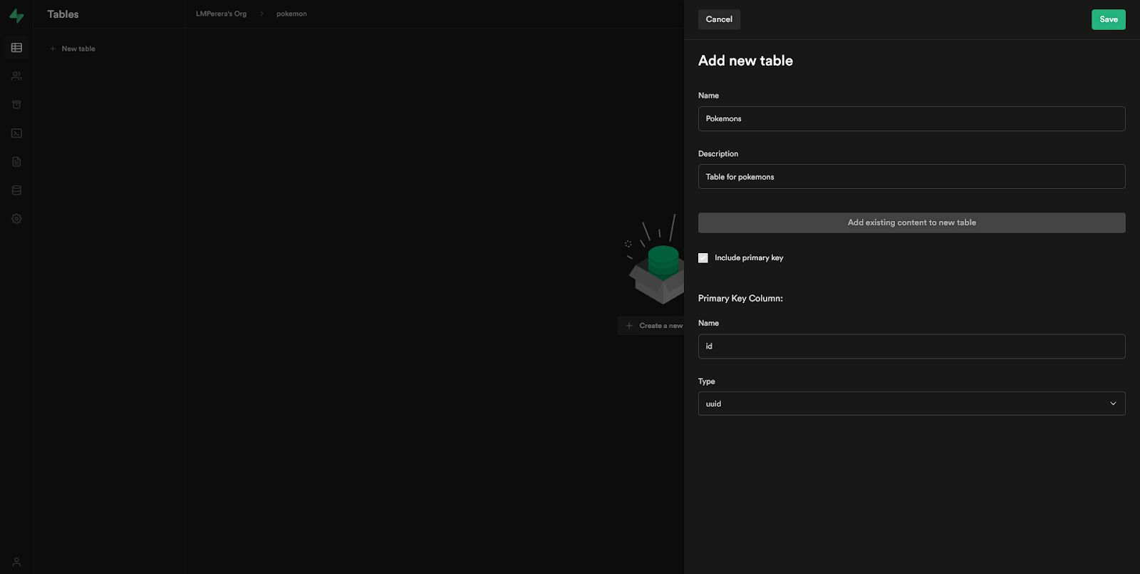Image resolution: width=1140 pixels, height=574 pixels.
Task: Toggle the Include primary key checkbox
Action: click(x=703, y=258)
